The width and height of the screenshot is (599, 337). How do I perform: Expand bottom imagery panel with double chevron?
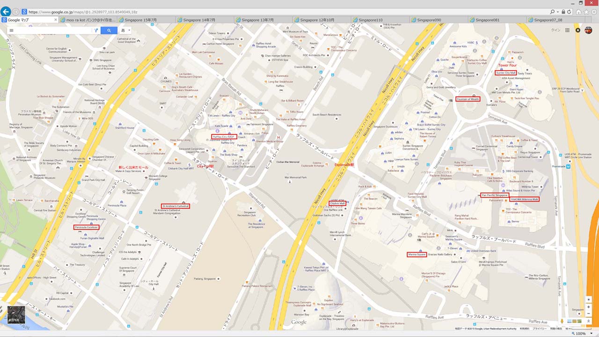click(x=588, y=321)
